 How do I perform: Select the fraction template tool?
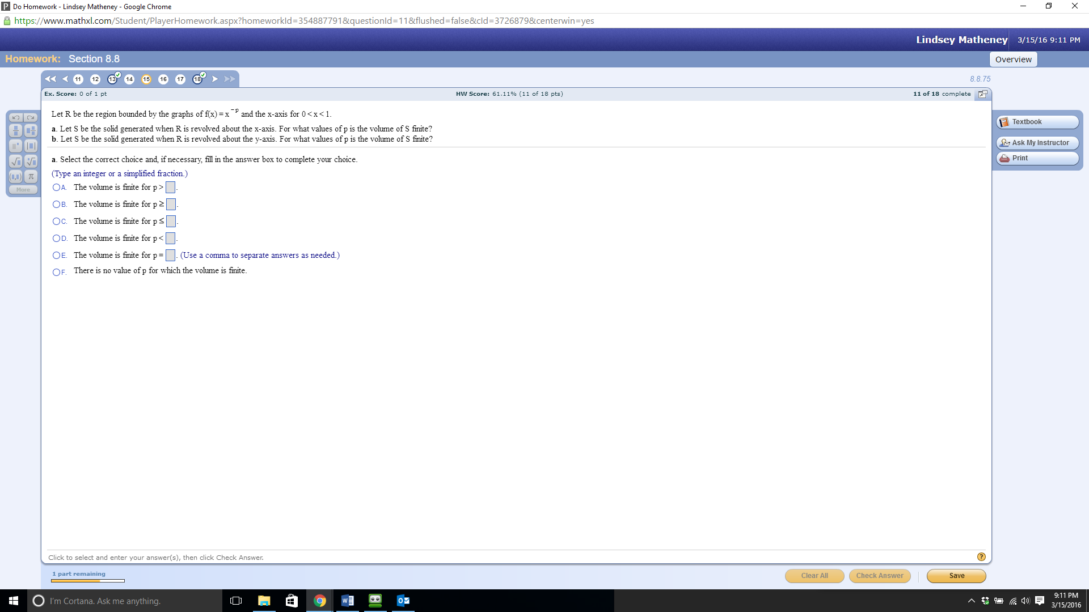point(15,130)
